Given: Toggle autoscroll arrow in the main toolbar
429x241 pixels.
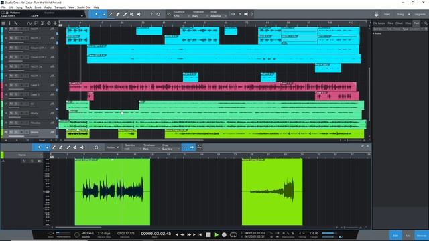Looking at the screenshot, I should coord(246,14).
